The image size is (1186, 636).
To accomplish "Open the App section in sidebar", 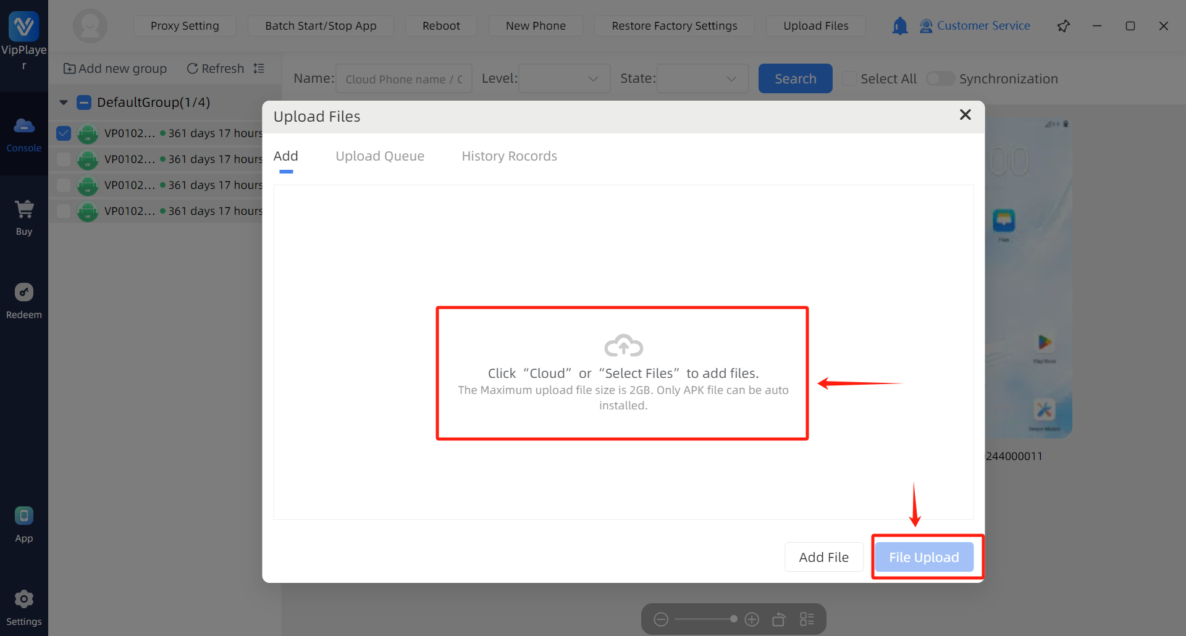I will tap(24, 516).
